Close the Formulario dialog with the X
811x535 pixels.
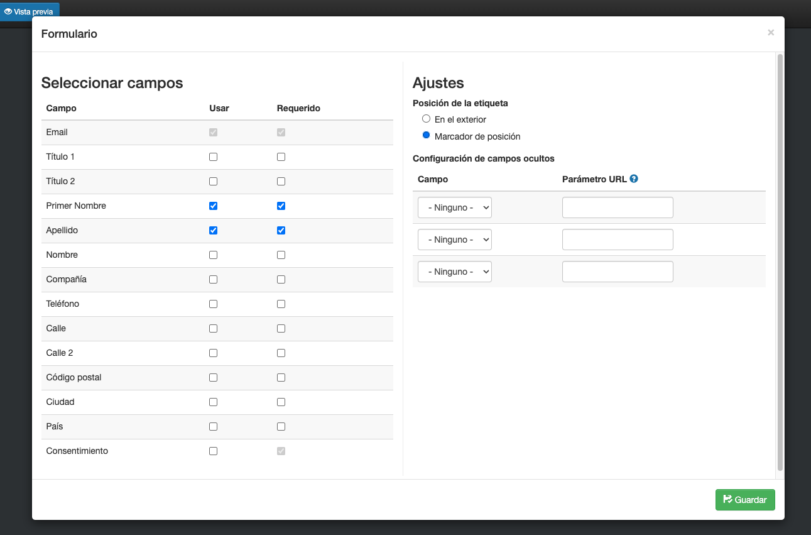coord(771,33)
